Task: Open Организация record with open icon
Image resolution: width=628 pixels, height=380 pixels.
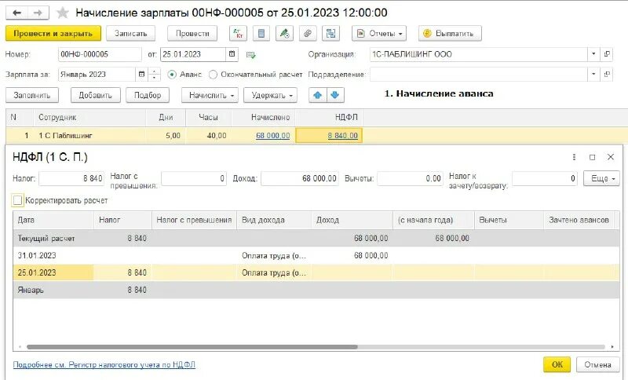Action: [x=607, y=54]
